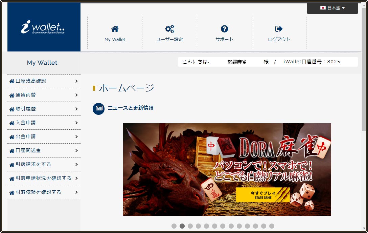Open the ユーザー設定 menu label

(x=169, y=40)
